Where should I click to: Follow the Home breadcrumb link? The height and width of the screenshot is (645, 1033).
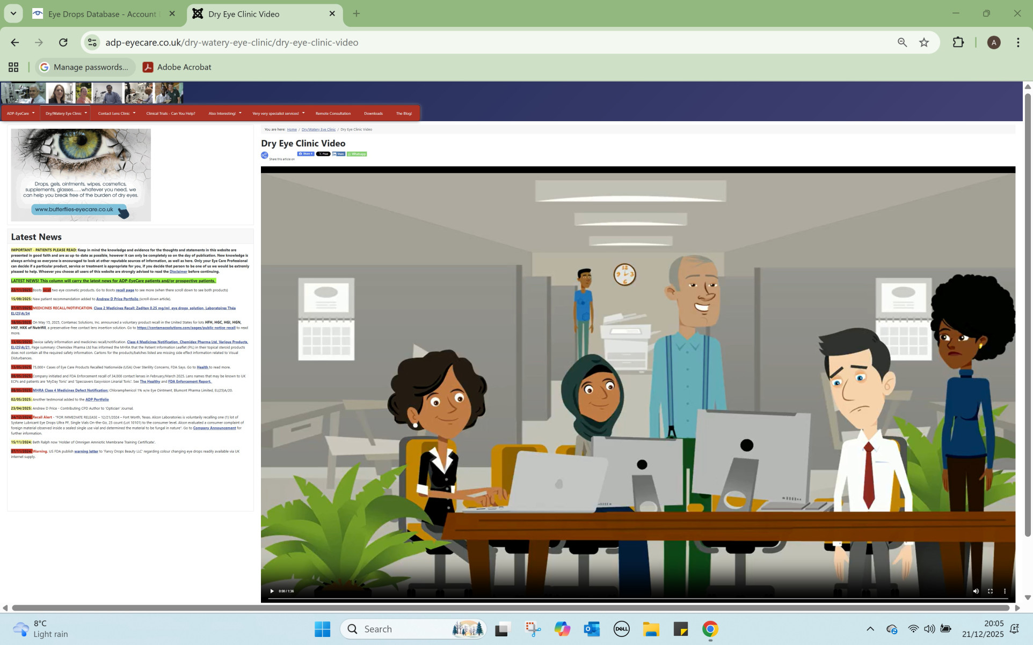coord(292,130)
